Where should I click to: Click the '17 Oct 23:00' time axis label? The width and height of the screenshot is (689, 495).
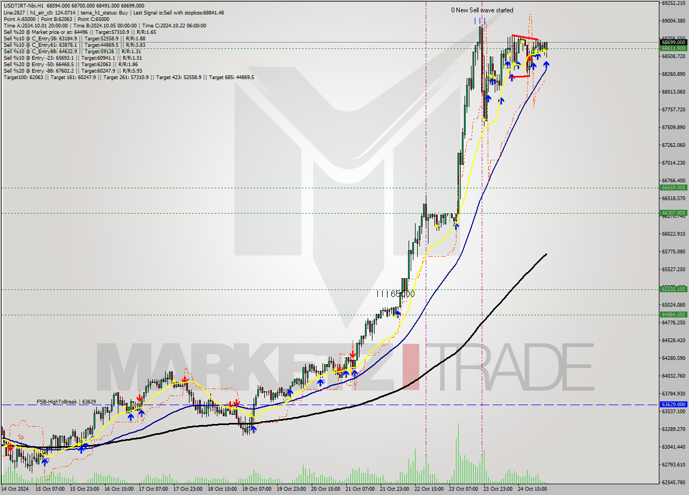pos(188,489)
